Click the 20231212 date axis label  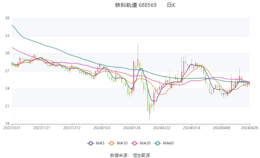pyautogui.click(x=72, y=128)
